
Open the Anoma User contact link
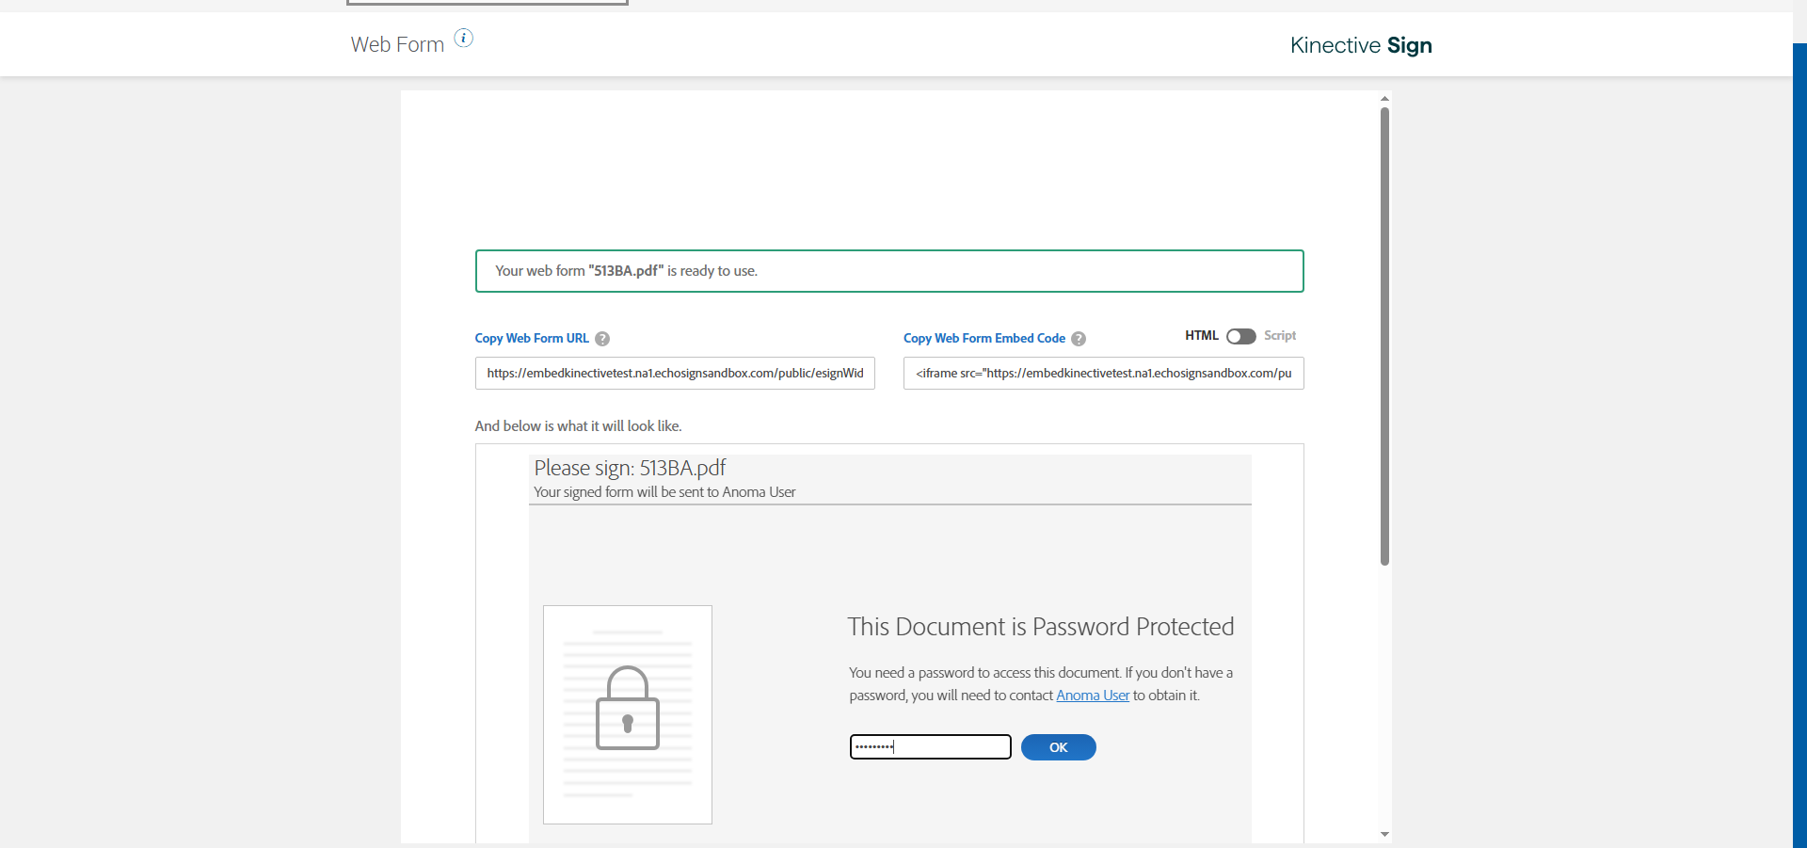click(1093, 696)
